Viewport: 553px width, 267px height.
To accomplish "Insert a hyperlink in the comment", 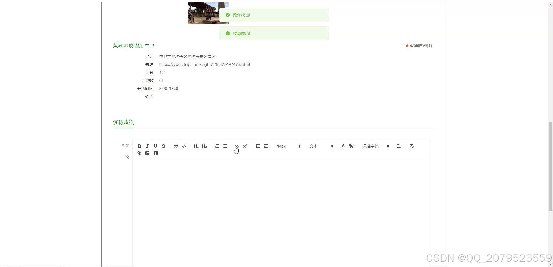I will (x=139, y=153).
